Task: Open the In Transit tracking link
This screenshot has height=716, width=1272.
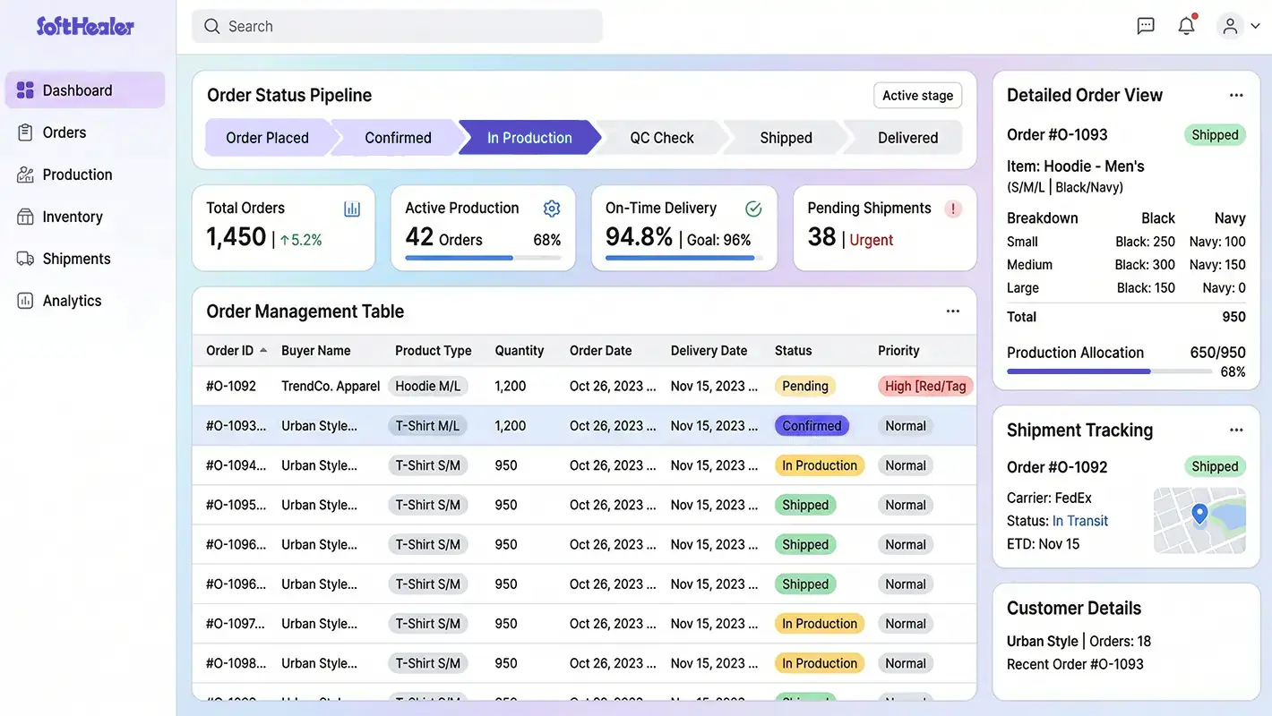Action: [x=1080, y=520]
